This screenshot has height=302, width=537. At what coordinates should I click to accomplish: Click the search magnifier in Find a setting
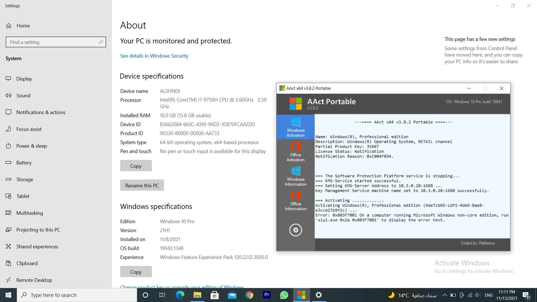[101, 42]
